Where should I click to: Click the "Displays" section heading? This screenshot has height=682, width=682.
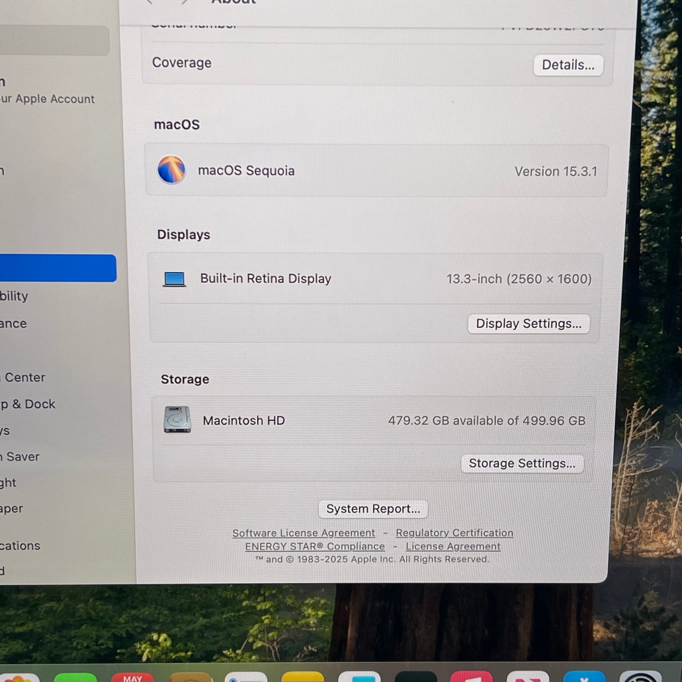pyautogui.click(x=184, y=234)
